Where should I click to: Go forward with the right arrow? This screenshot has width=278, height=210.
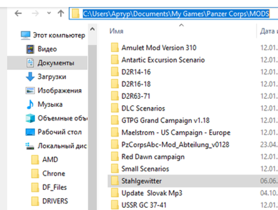[35, 13]
